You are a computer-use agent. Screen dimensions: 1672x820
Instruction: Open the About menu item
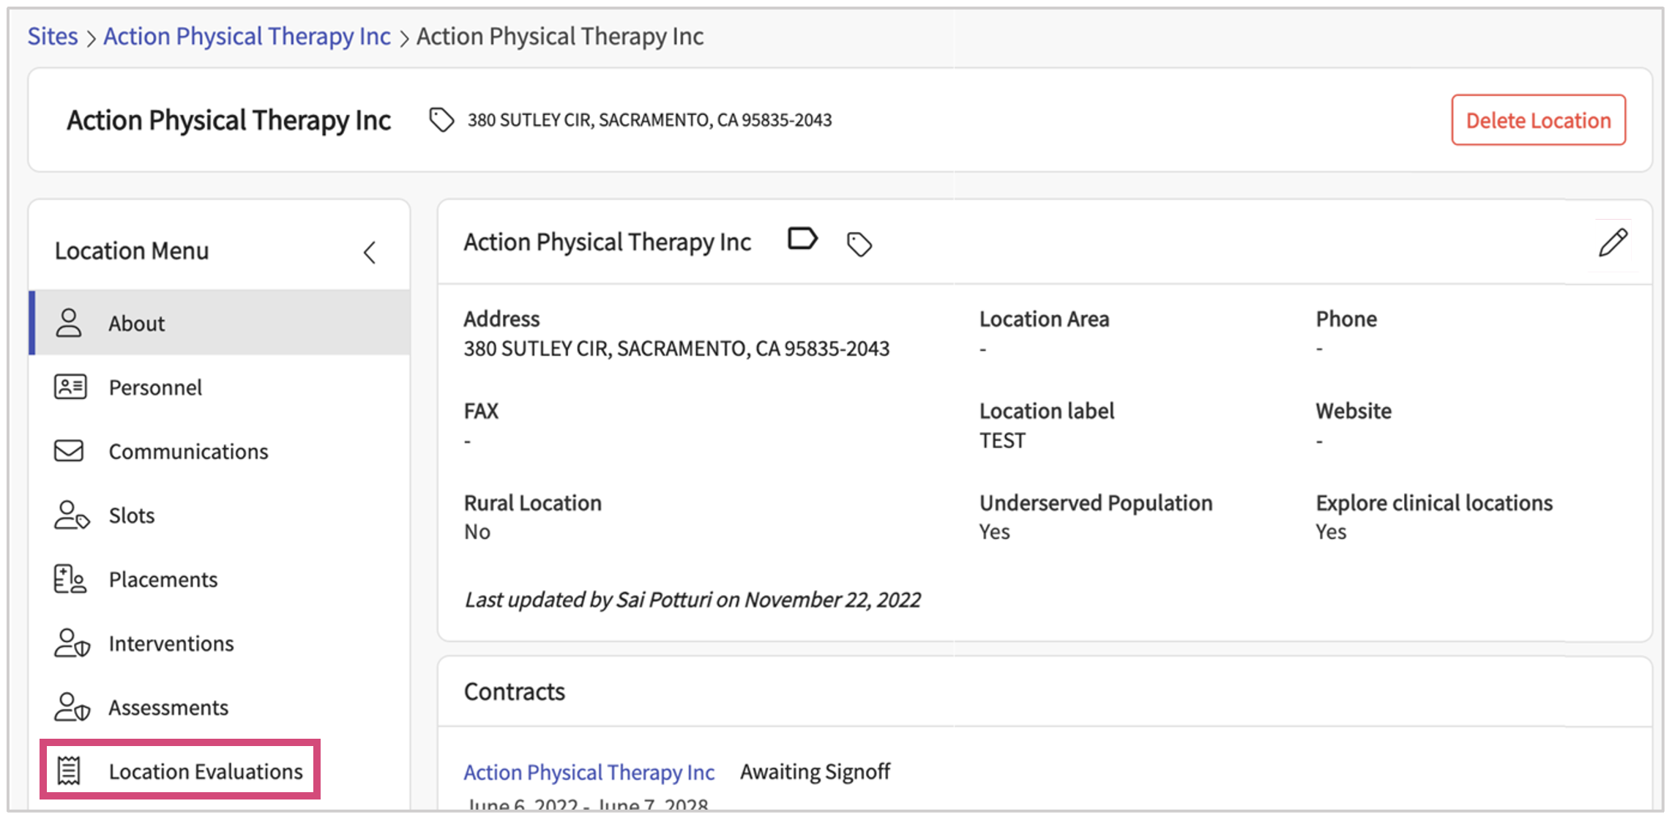pyautogui.click(x=137, y=324)
